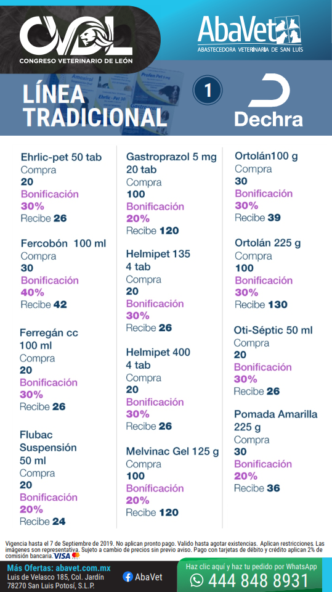This screenshot has width=332, height=592.
Task: Click the WhatsApp number 444 848 8931
Action: (x=258, y=580)
